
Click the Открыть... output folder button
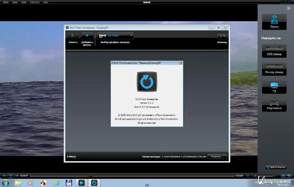217,156
